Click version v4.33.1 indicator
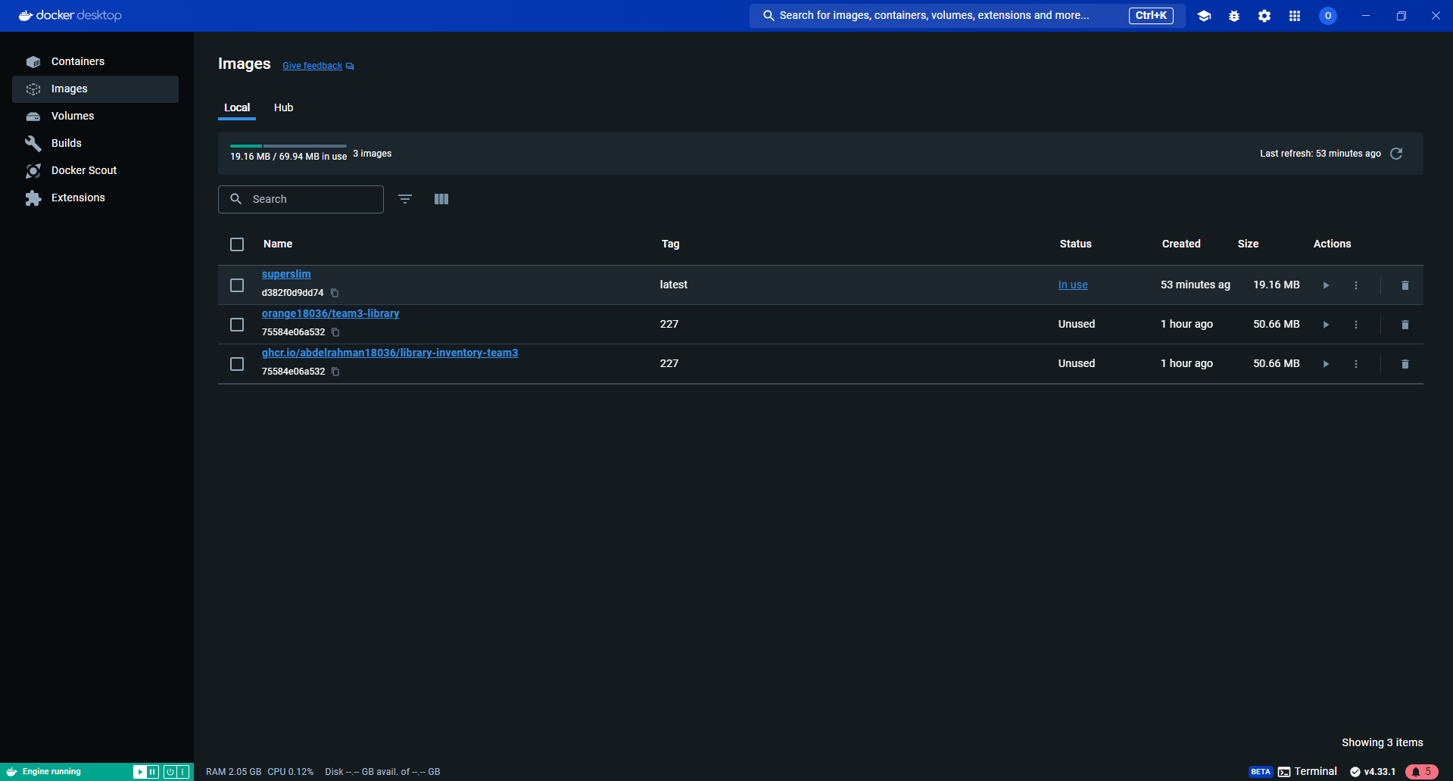The height and width of the screenshot is (781, 1453). 1373,772
